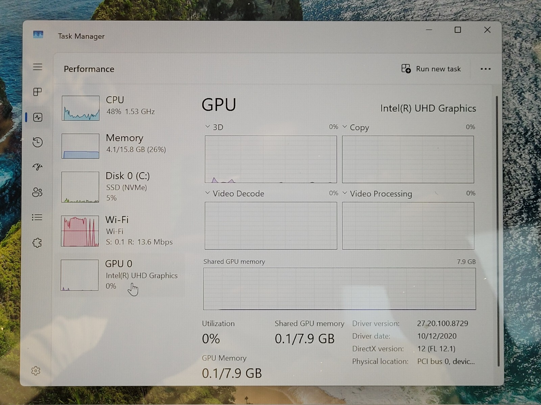Open the Details list icon

click(x=37, y=217)
